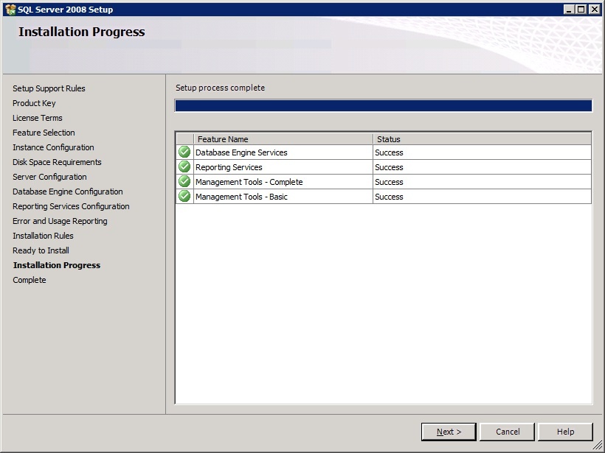Click the Reporting Services feature name
Image resolution: width=605 pixels, height=453 pixels.
coord(229,167)
